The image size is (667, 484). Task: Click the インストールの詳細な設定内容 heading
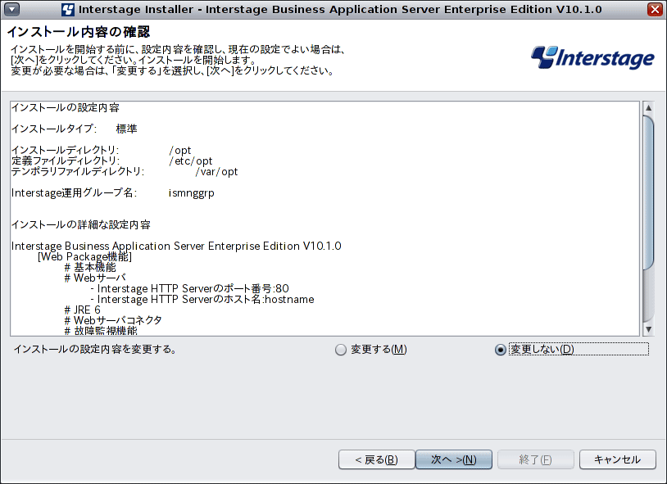point(81,224)
